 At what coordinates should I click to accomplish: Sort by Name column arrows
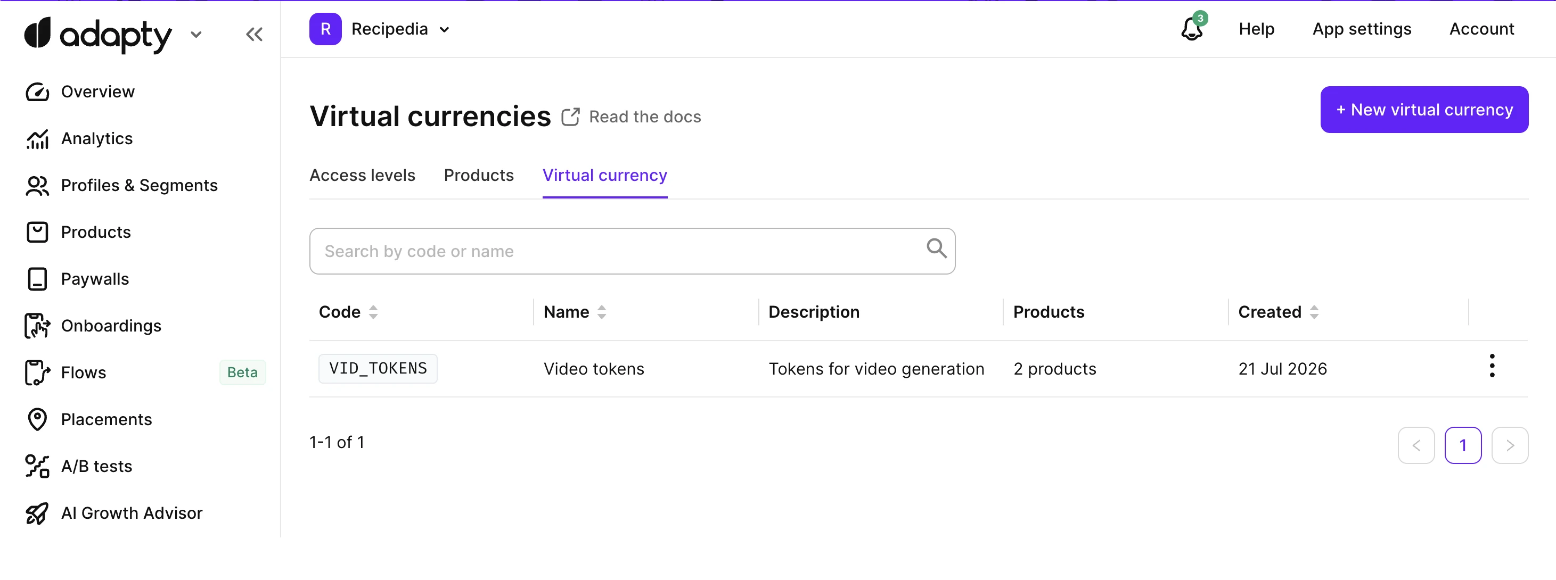point(602,312)
